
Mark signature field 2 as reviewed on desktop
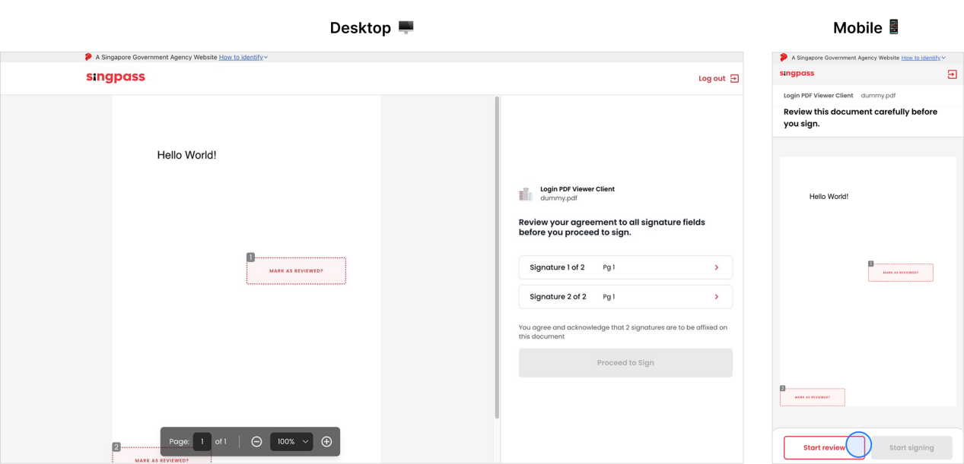click(x=161, y=456)
